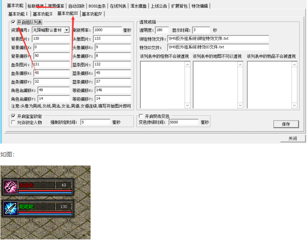Viewport: 307px width, 241px height.
Task: Toggle the 开启宝宝锁定 checkbox
Action: (14, 116)
